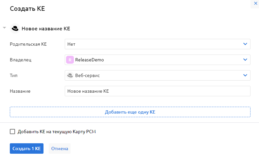Click the black hat icon in the section header

click(15, 29)
